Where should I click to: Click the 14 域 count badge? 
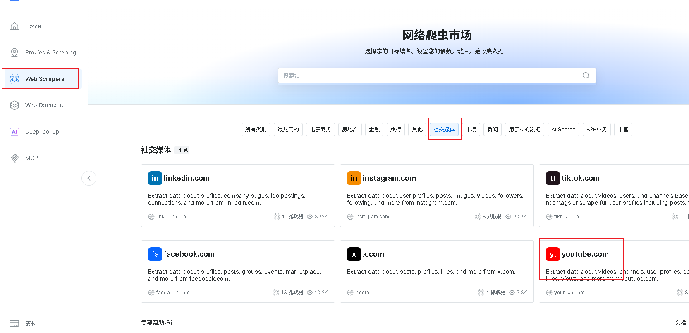[182, 150]
